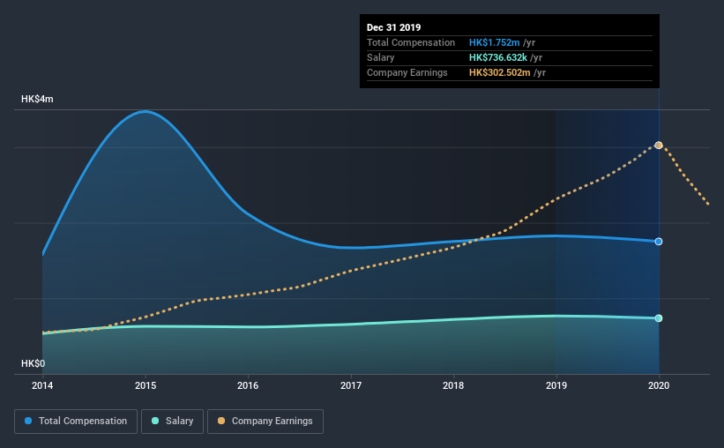
Task: Click the Salary data point at 2020
Action: pos(659,318)
